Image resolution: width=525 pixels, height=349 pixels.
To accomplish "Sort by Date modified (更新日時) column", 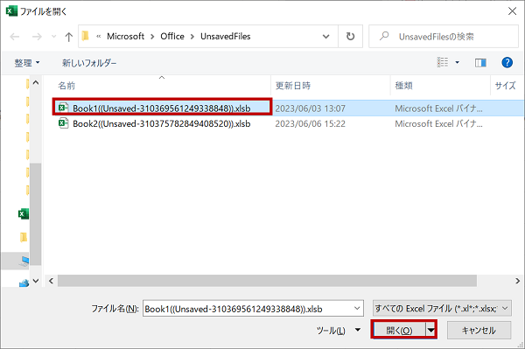I will pos(331,86).
